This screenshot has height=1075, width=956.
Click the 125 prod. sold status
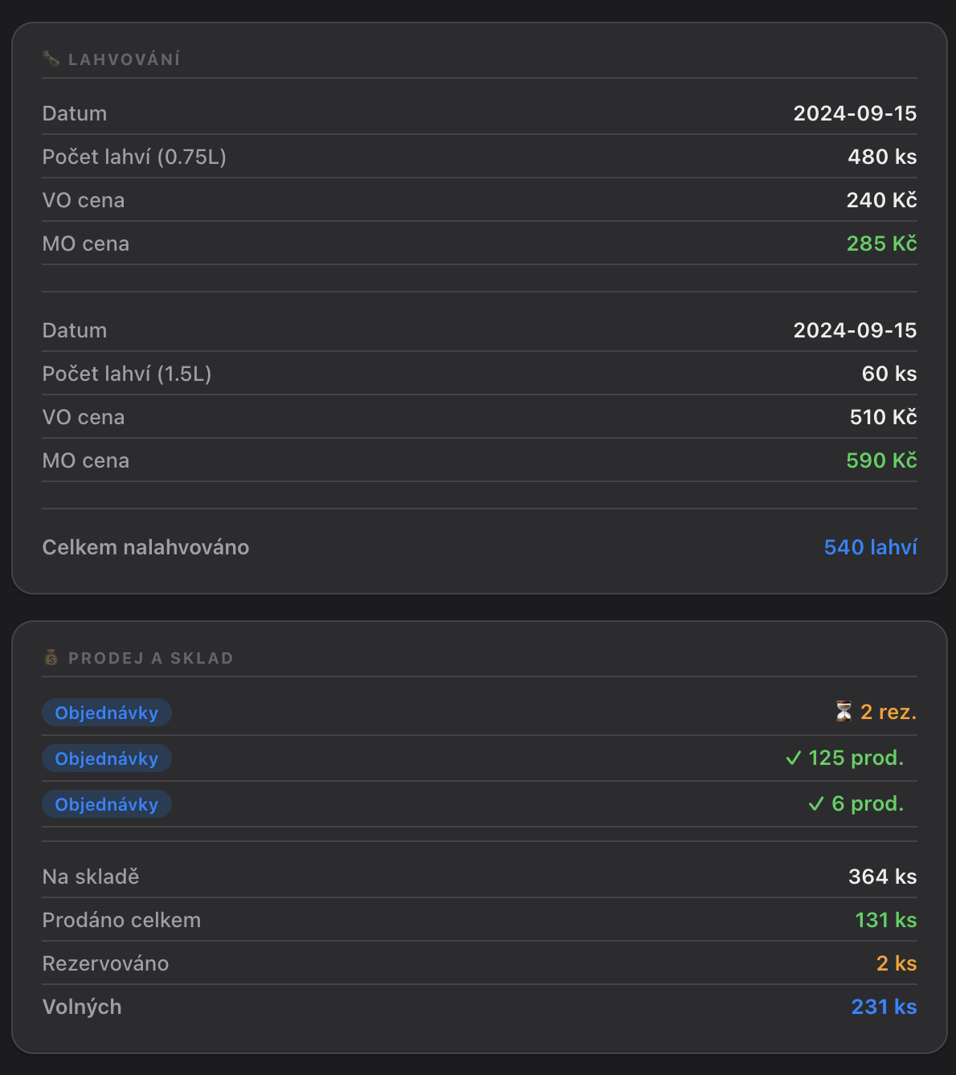point(856,758)
